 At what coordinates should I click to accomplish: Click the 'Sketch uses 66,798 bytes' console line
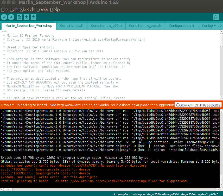coord(75,157)
